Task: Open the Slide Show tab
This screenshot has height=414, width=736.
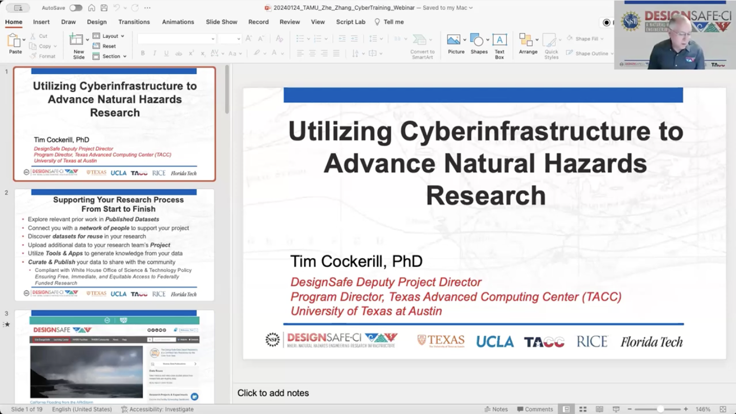Action: click(222, 22)
